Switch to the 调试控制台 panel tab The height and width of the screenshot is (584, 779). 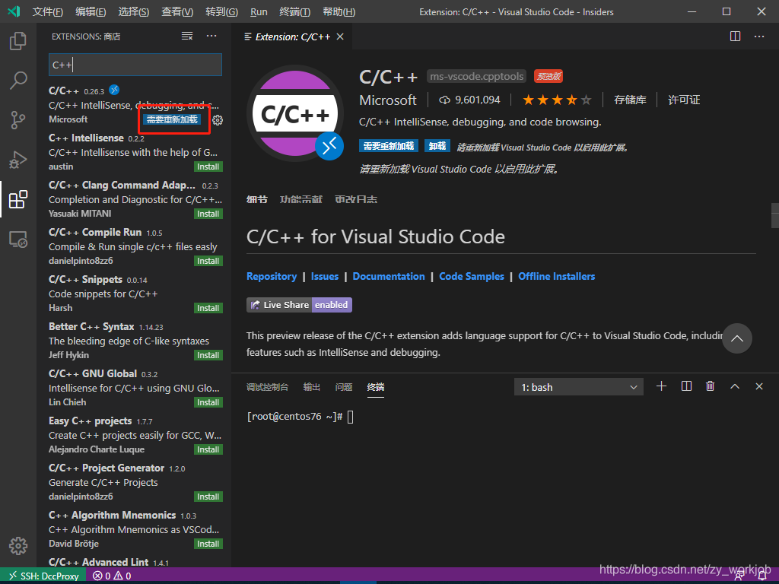click(x=267, y=387)
